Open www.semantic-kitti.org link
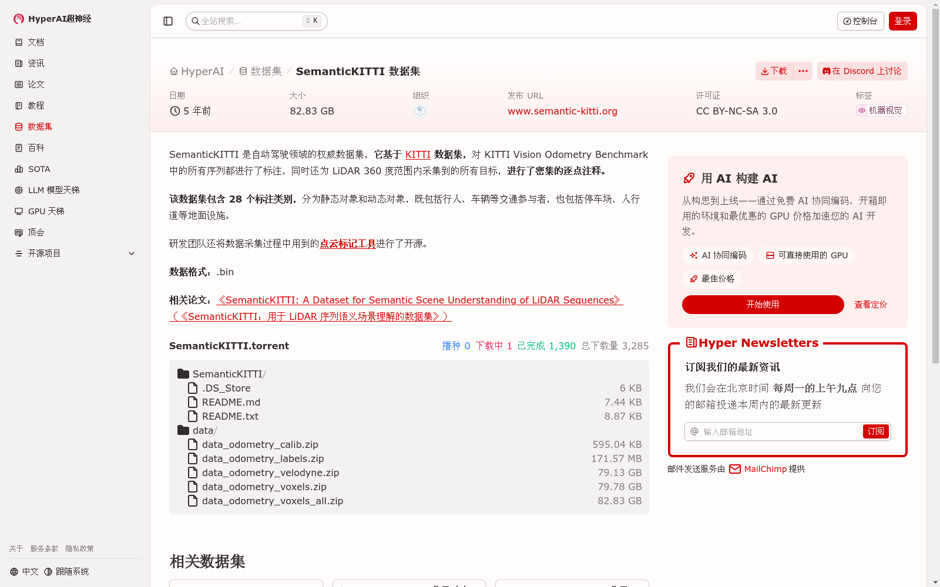The width and height of the screenshot is (940, 587). (x=562, y=112)
